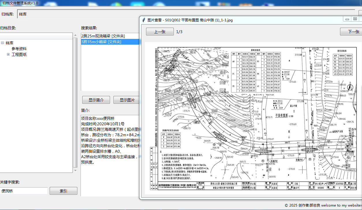This screenshot has width=362, height=210.
Task: Select search result 3跨35m小箱梁
Action: tap(101, 42)
